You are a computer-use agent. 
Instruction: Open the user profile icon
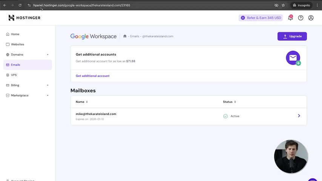click(x=311, y=18)
